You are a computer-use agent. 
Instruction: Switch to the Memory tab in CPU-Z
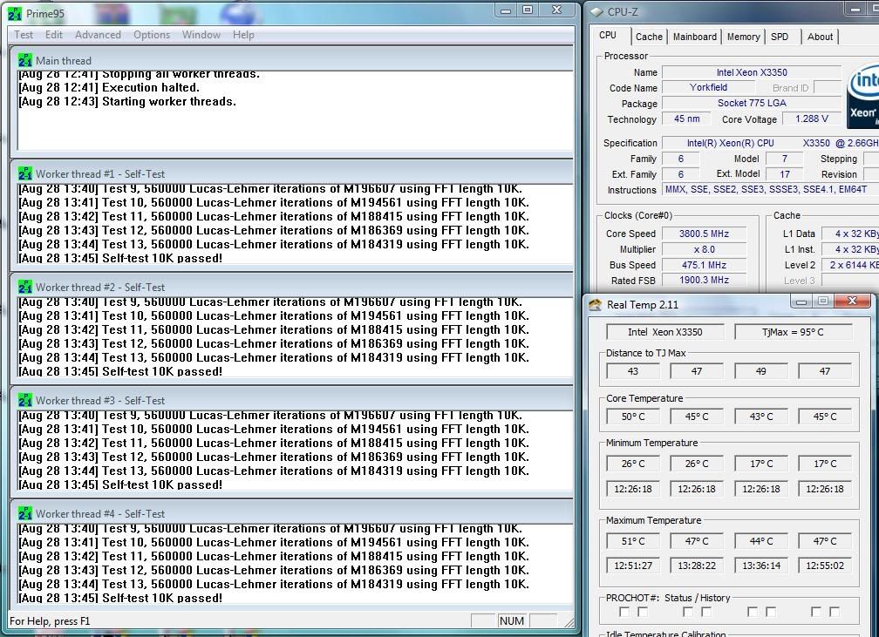coord(743,37)
